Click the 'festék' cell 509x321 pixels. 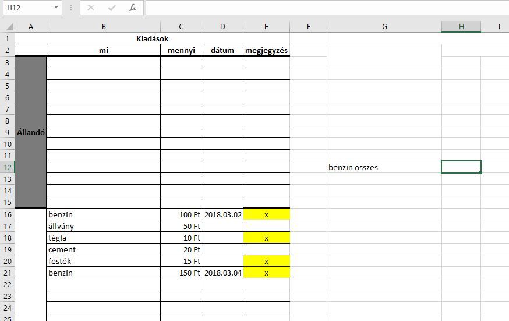point(104,261)
